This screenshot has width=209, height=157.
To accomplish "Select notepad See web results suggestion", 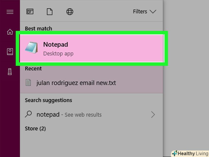I will pyautogui.click(x=91, y=114).
